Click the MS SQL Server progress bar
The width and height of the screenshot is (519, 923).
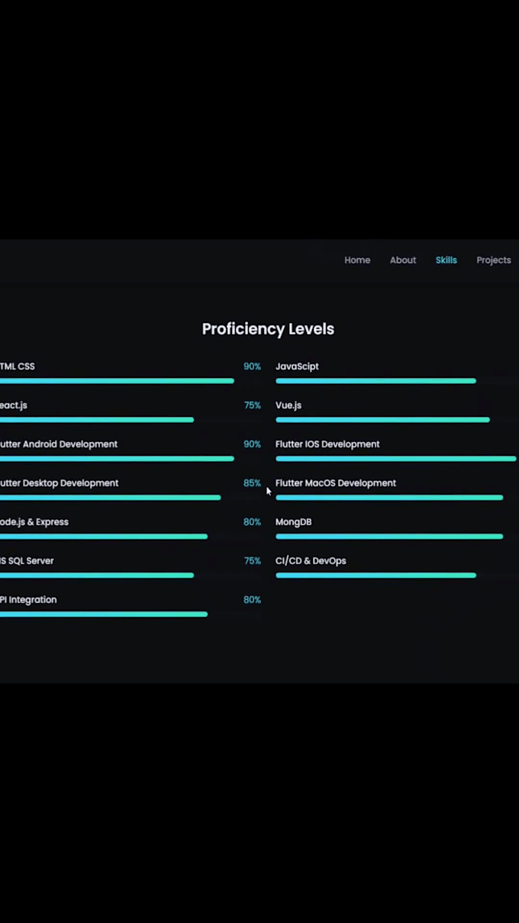pos(96,576)
